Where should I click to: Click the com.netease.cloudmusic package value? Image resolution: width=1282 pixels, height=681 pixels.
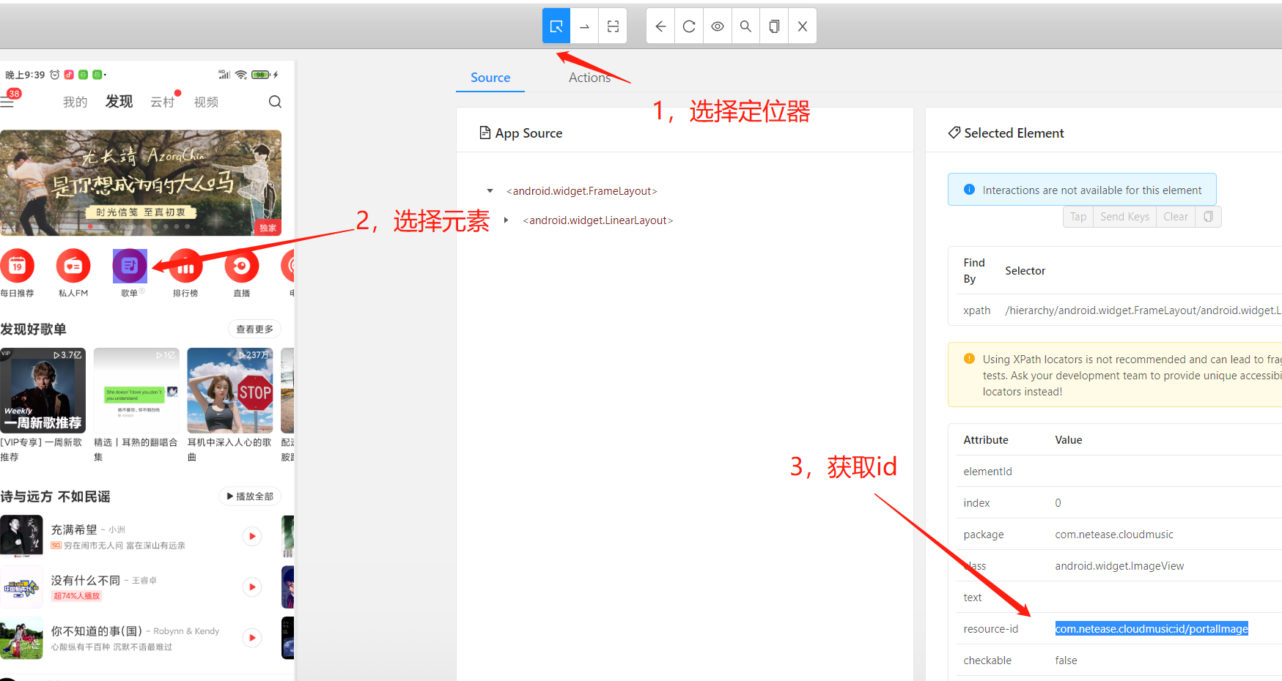tap(1114, 535)
